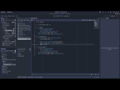Click the Search Help button
Viewport: 120px width, 90px height.
click(x=92, y=20)
